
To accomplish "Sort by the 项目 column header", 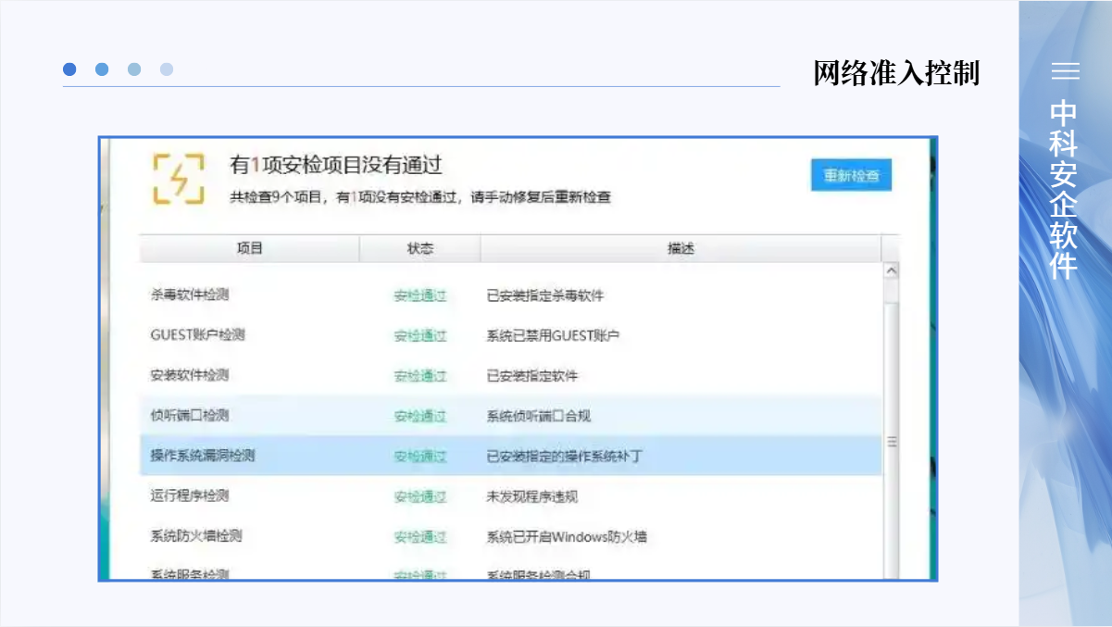I will tap(249, 249).
